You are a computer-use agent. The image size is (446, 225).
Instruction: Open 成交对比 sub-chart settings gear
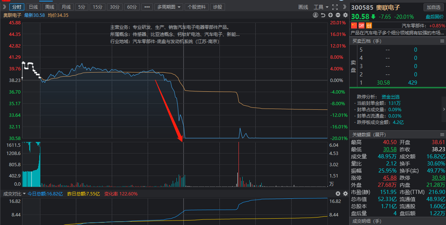(x=345, y=194)
